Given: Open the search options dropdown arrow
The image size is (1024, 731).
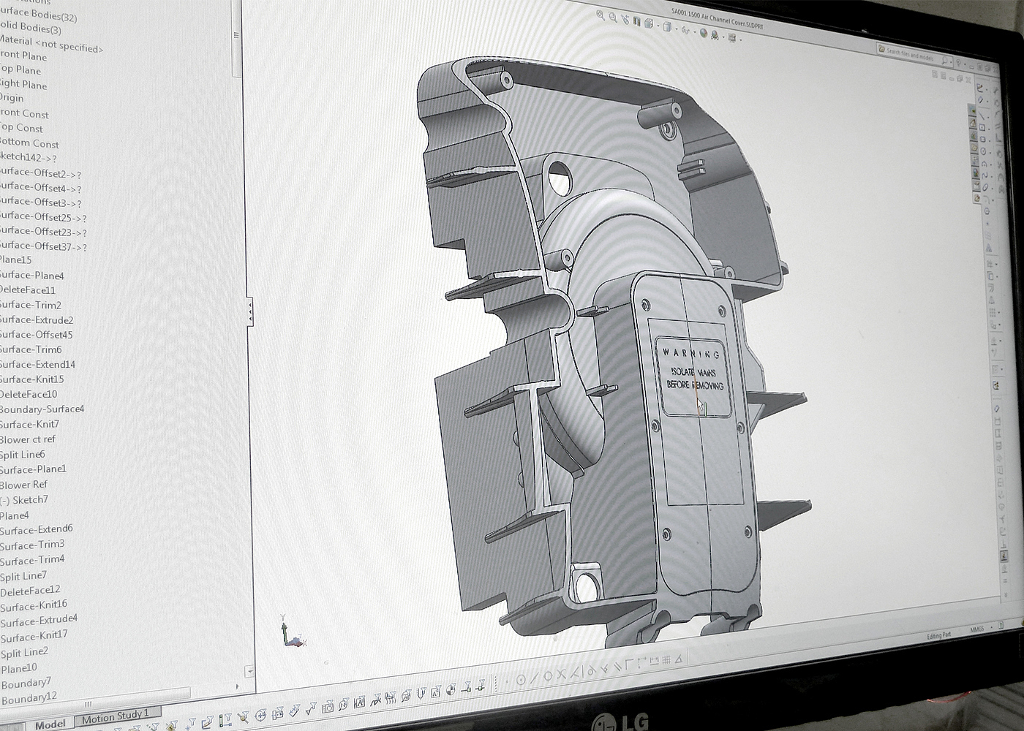Looking at the screenshot, I should pyautogui.click(x=952, y=64).
